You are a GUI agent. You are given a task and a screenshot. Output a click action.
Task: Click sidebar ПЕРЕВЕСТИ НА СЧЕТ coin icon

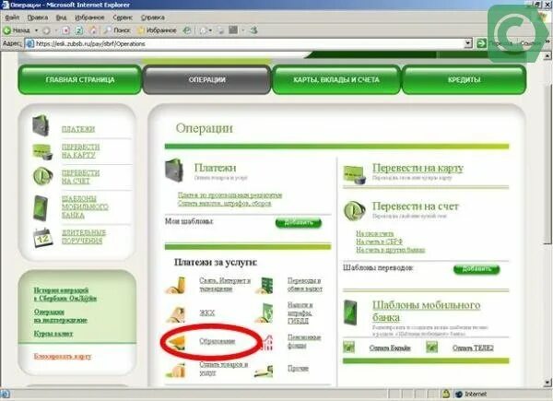coord(42,176)
